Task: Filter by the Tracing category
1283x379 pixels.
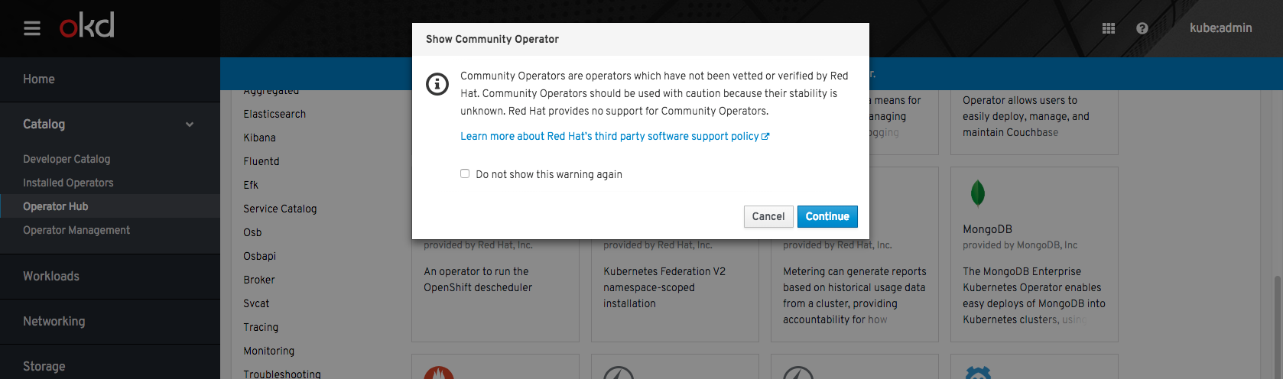Action: pos(261,327)
